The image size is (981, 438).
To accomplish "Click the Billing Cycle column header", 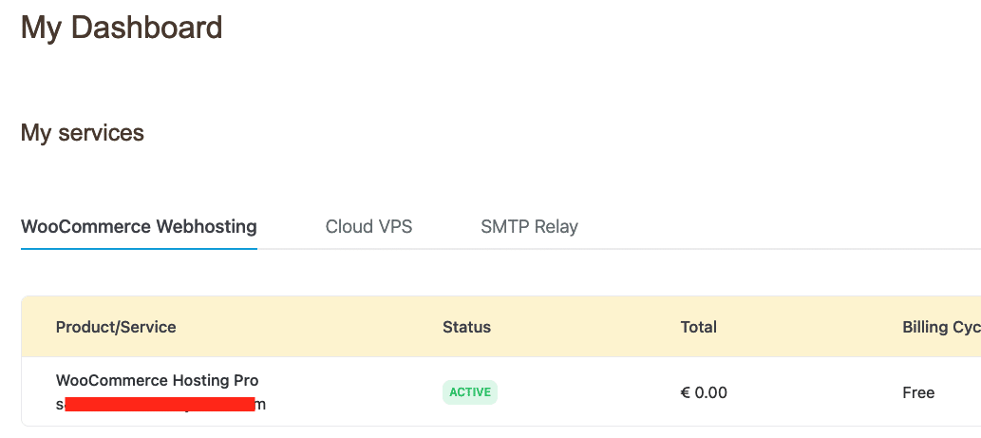I will [940, 327].
